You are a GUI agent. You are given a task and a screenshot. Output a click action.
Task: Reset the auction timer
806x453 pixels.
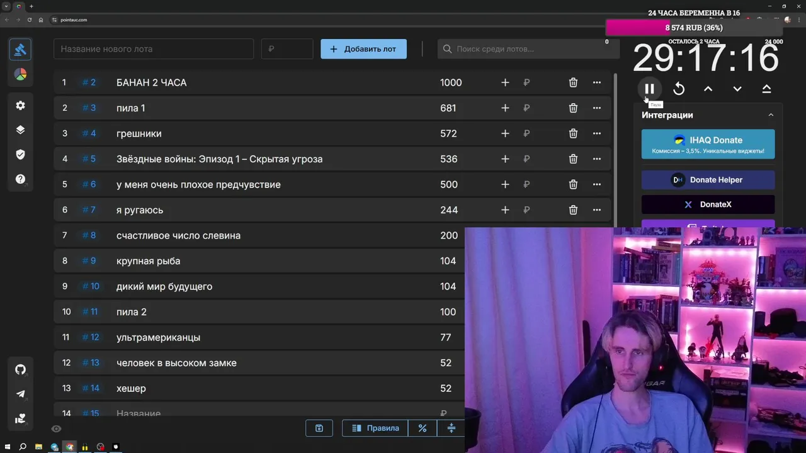coord(679,89)
